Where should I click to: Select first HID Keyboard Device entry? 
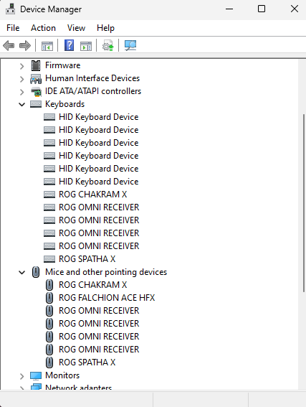coord(98,117)
